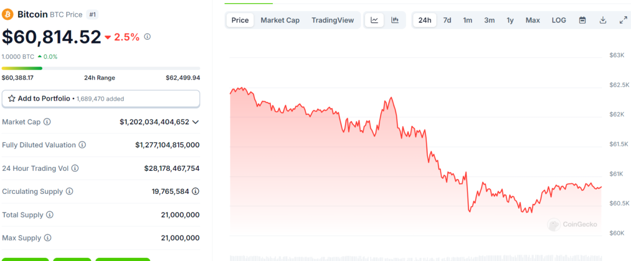Select the 7d time range
The image size is (631, 261).
pyautogui.click(x=447, y=20)
